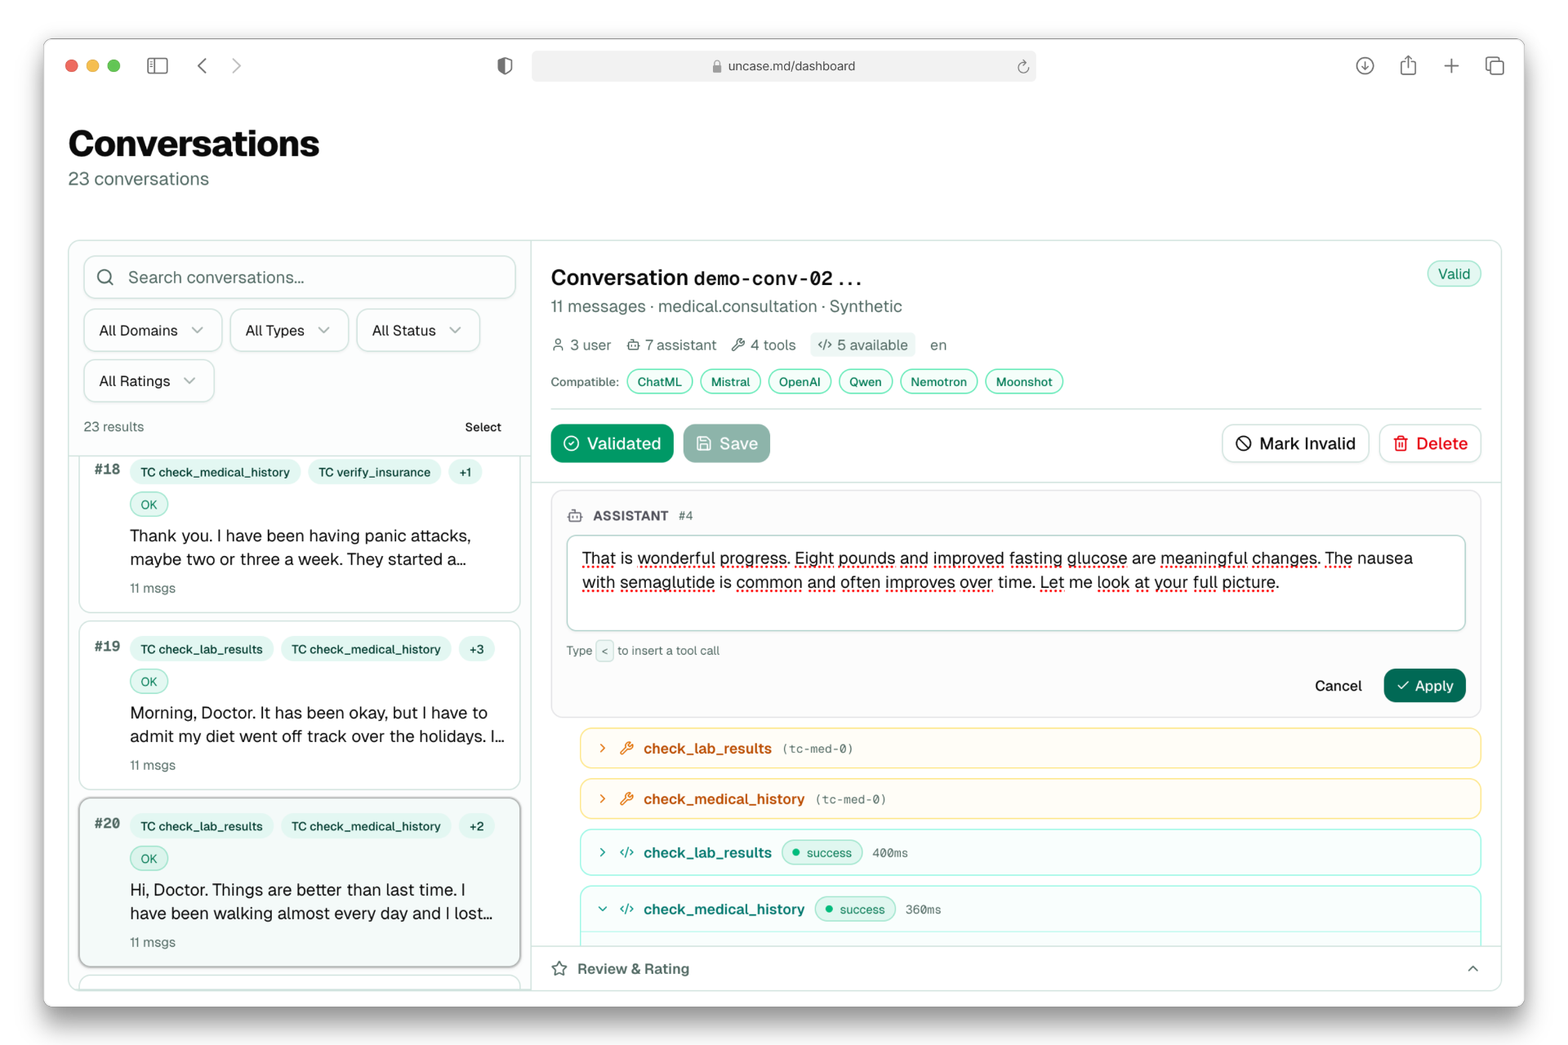Toggle the Validated status button
This screenshot has height=1045, width=1568.
612,443
